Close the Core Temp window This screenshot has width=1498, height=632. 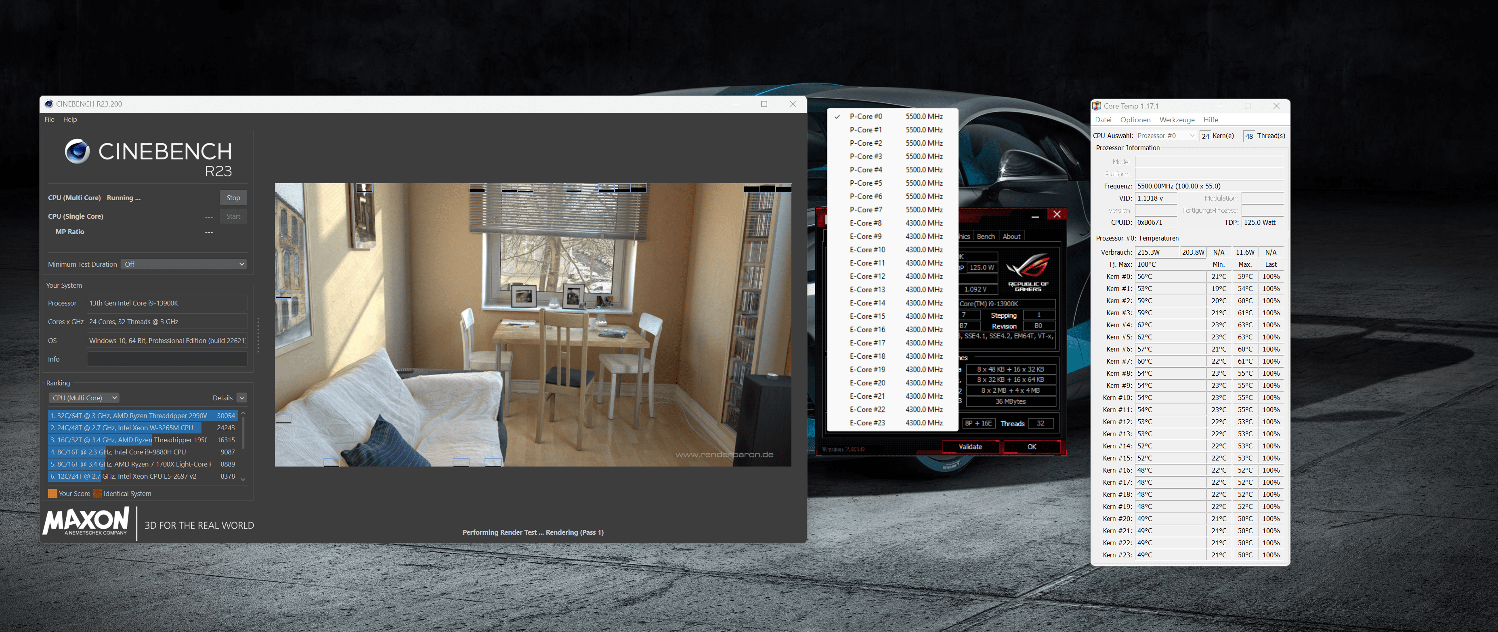(1276, 106)
